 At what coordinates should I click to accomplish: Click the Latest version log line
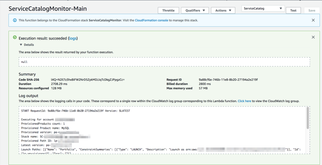(x=46, y=145)
